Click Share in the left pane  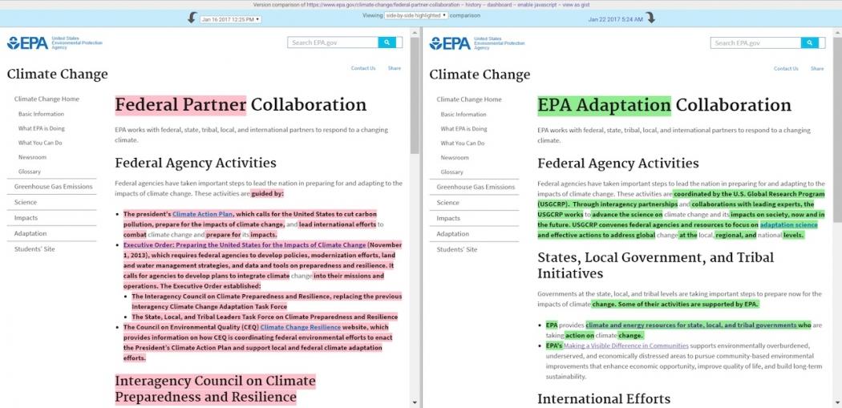pos(395,68)
